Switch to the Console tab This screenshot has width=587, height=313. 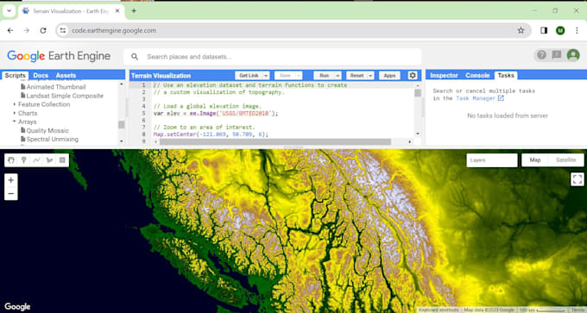pyautogui.click(x=477, y=76)
